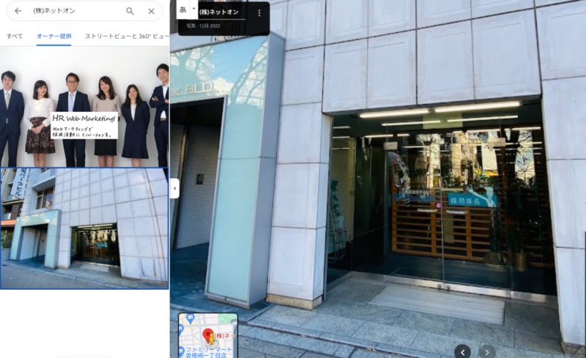Clear the search with the X icon
586x358 pixels.
pos(151,11)
